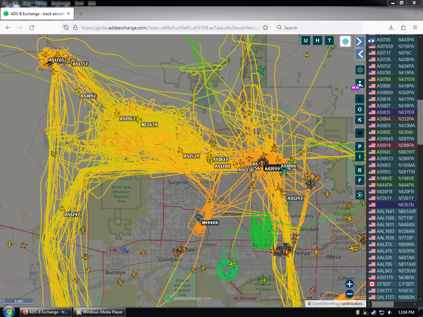Select ASI919 row in aircraft list
This screenshot has width=423, height=317.
pos(393,145)
